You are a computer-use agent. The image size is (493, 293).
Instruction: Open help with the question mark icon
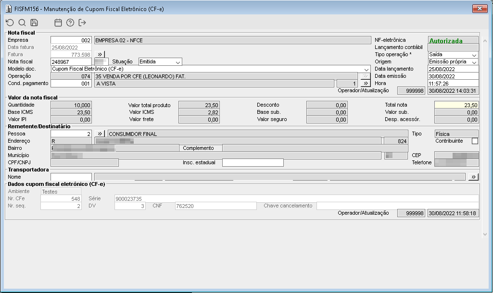click(70, 23)
